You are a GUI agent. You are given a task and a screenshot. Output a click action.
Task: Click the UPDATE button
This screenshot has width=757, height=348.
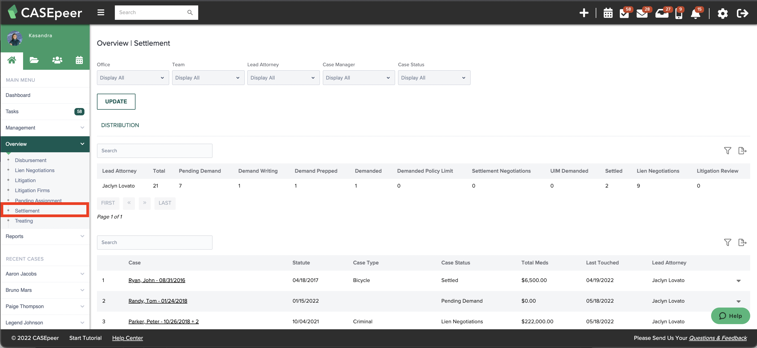click(116, 101)
